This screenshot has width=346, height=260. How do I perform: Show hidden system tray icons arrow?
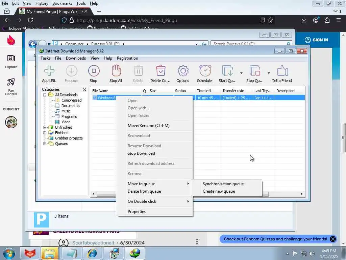click(x=287, y=254)
